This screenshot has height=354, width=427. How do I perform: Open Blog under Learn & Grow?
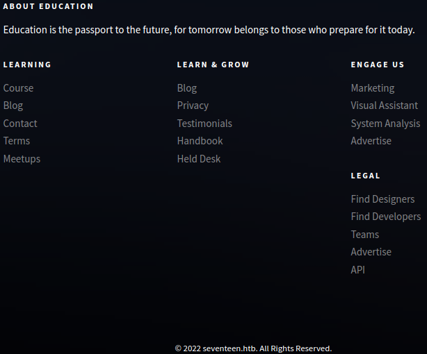pos(187,88)
